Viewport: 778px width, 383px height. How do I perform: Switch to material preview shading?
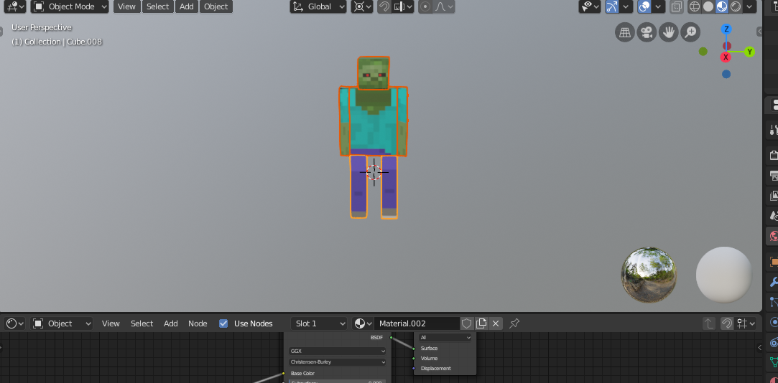coord(722,6)
